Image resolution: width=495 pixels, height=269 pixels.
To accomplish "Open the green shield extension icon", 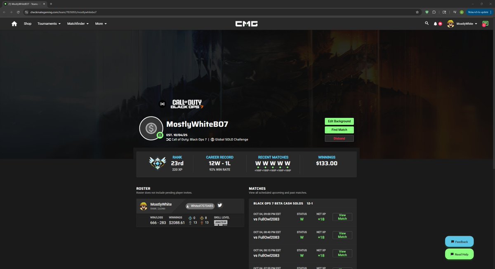I will 427,12.
